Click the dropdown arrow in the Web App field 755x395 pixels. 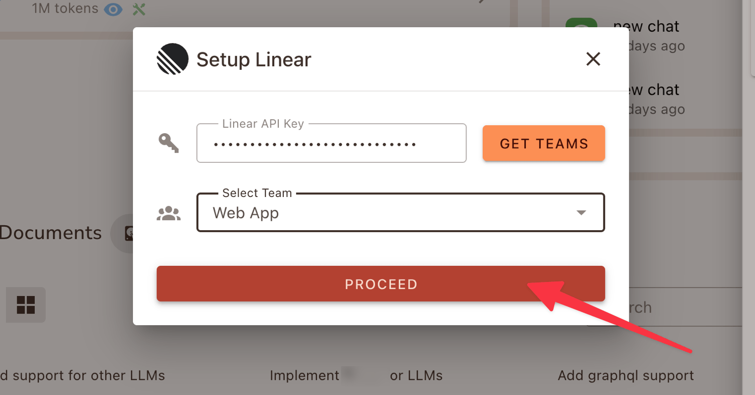pyautogui.click(x=581, y=213)
